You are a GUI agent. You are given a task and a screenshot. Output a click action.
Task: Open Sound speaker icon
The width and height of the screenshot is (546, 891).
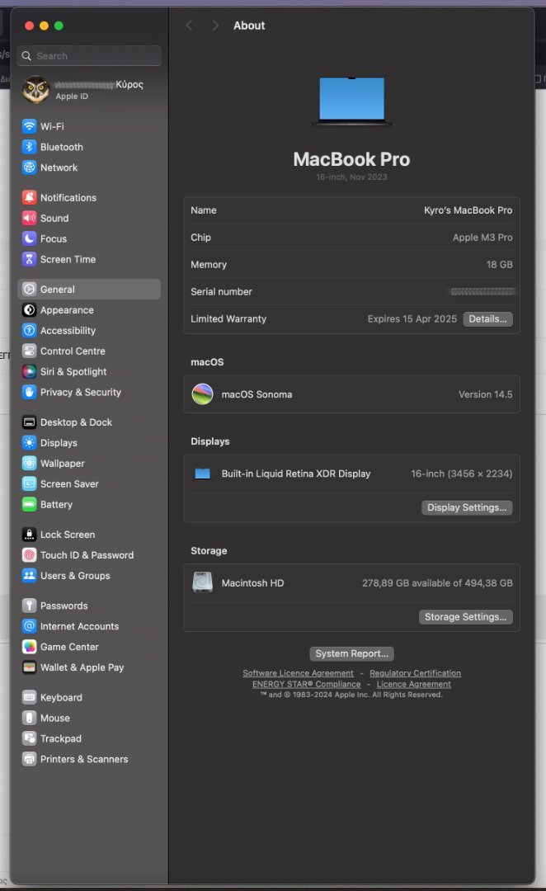tap(29, 218)
